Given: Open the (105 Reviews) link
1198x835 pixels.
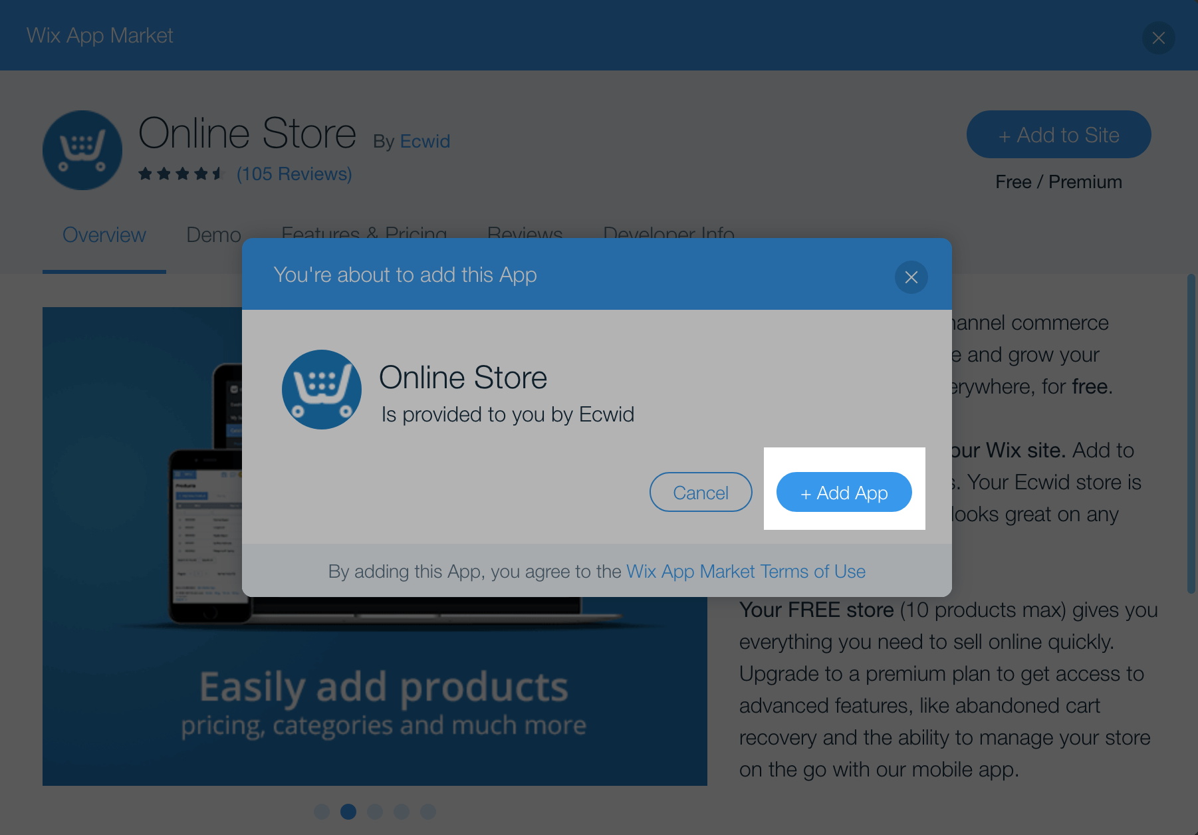Looking at the screenshot, I should point(294,174).
